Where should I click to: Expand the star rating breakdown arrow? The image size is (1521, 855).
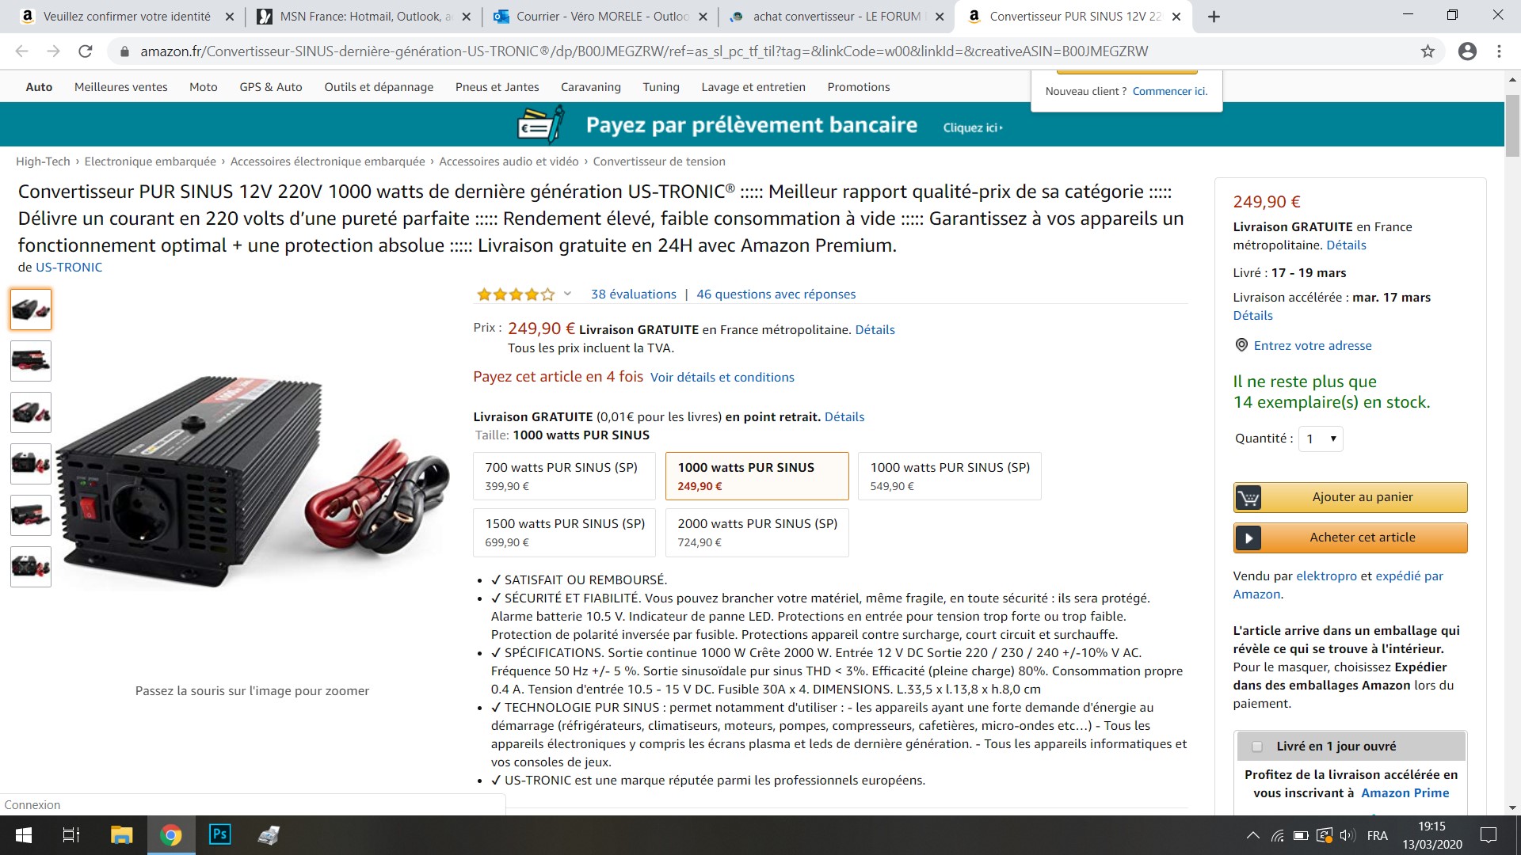coord(567,294)
